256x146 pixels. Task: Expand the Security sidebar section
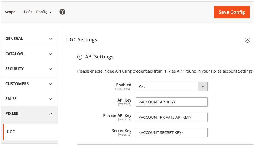click(29, 69)
